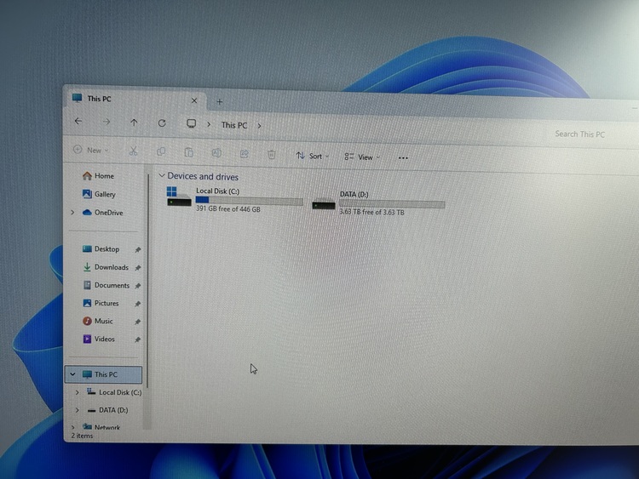Click the pin icon beside Music
Viewport: 639px width, 479px height.
138,322
